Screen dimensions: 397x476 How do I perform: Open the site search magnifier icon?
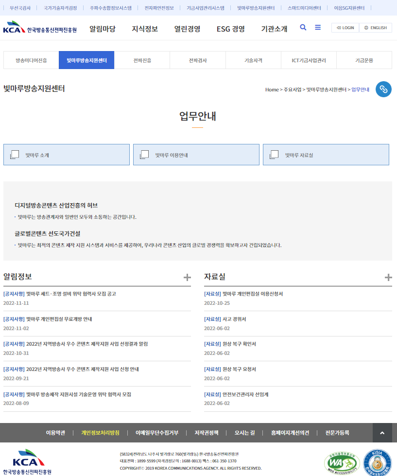[303, 28]
